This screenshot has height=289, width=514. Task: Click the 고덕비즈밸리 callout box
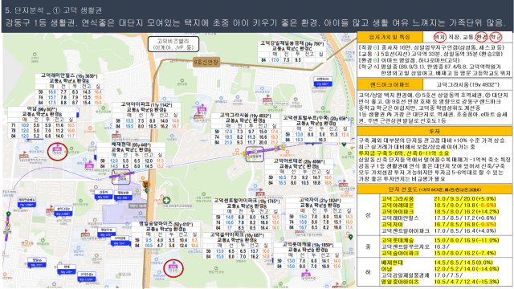pos(173,44)
